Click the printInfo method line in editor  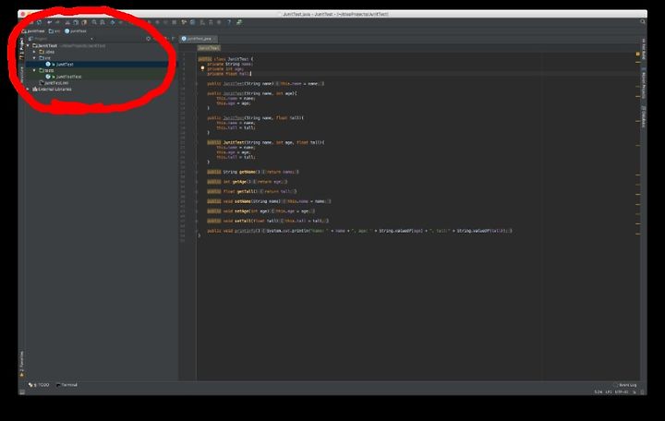coord(359,231)
